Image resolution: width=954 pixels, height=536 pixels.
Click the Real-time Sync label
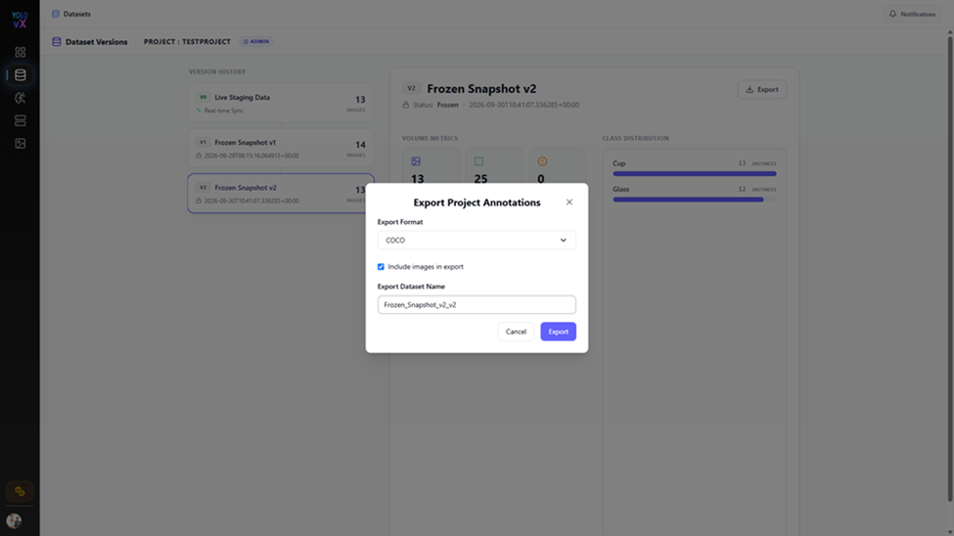click(x=223, y=111)
